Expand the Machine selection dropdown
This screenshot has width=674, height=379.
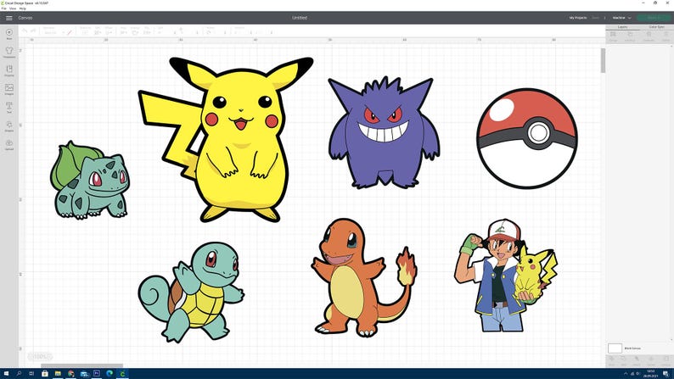tap(622, 18)
